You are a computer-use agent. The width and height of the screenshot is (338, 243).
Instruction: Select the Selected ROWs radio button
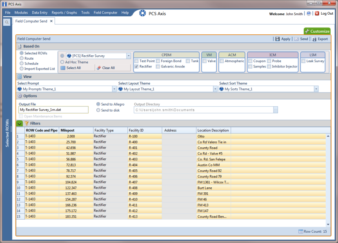click(22, 53)
